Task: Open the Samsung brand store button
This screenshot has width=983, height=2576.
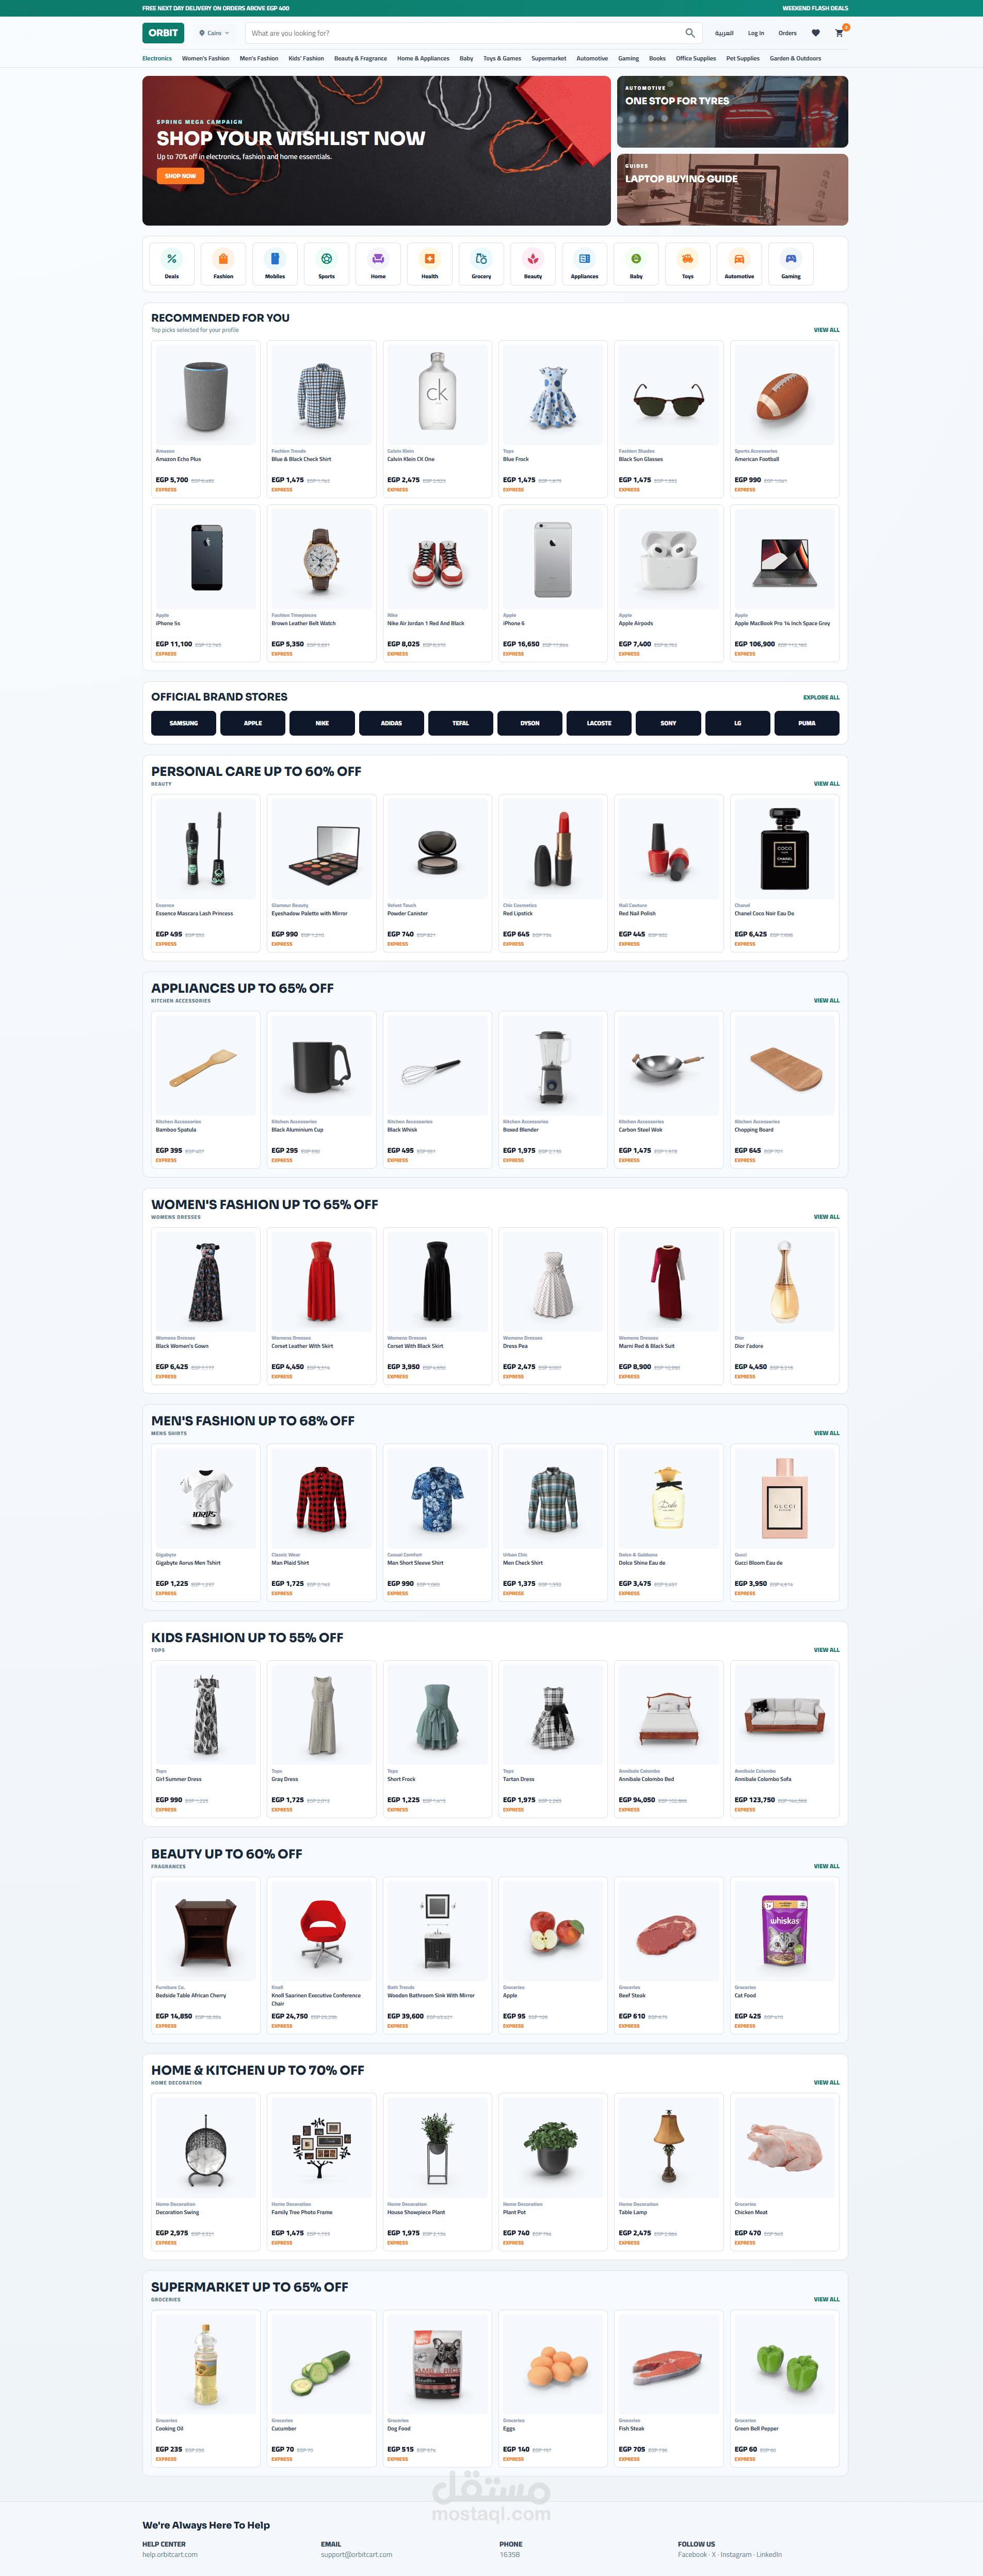Action: 184,723
